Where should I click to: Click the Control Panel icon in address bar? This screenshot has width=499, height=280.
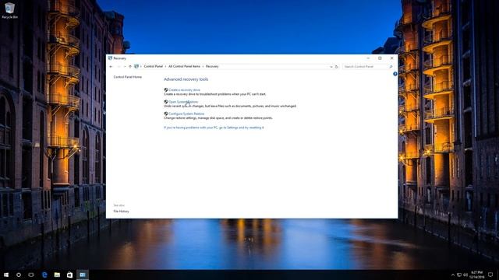click(136, 67)
